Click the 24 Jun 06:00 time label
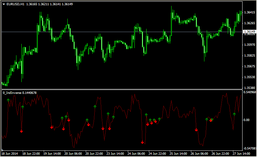 136,154
